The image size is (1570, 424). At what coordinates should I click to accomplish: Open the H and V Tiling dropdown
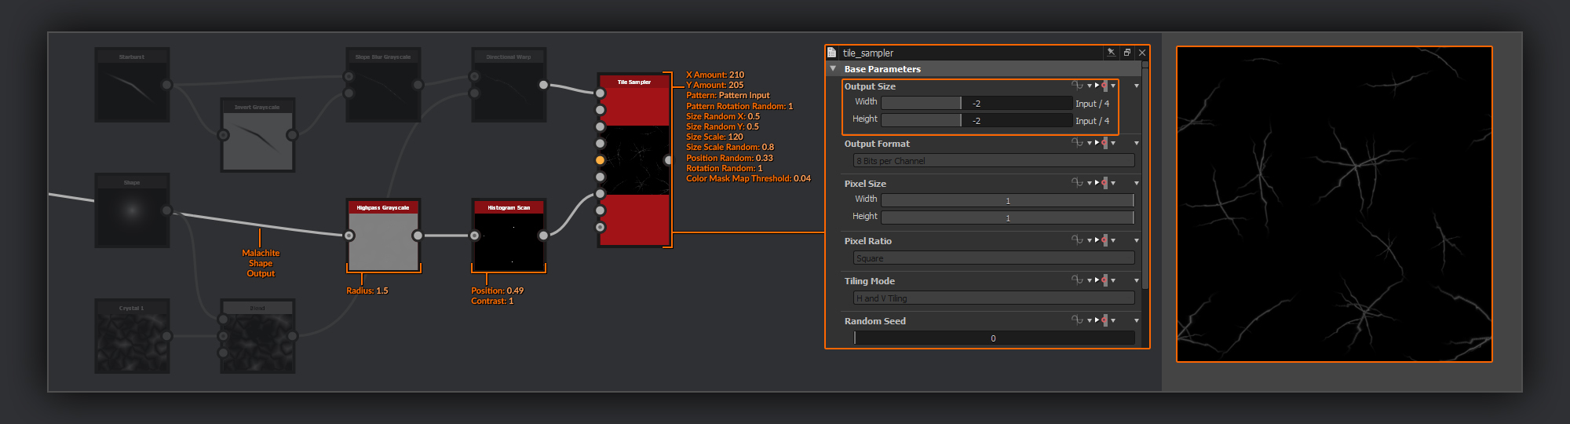click(994, 298)
